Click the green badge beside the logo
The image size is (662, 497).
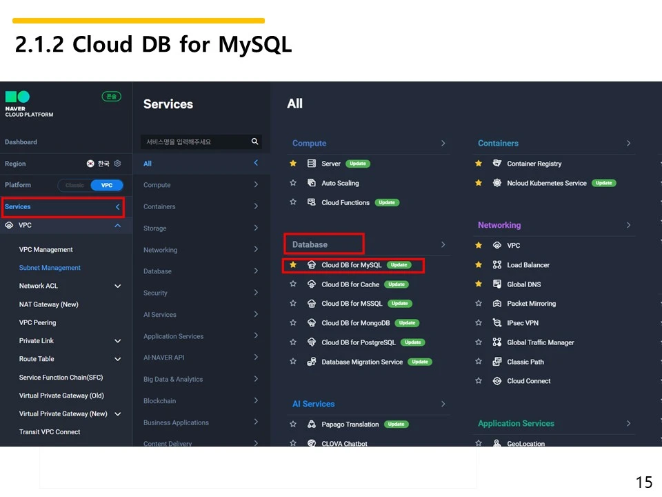point(112,97)
